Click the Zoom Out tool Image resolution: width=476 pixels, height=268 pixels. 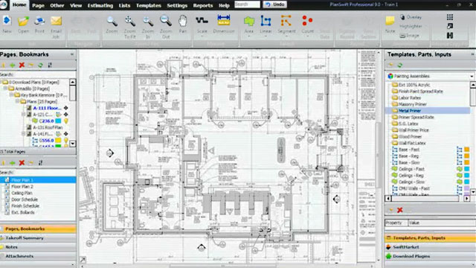166,27
